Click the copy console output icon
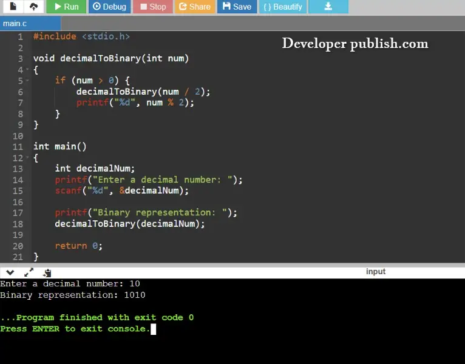 47,272
